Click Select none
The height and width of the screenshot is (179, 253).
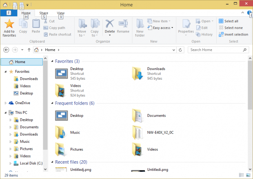[231, 28]
